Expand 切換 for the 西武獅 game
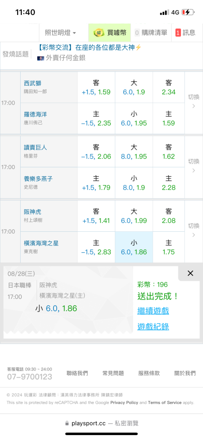 coord(193,101)
